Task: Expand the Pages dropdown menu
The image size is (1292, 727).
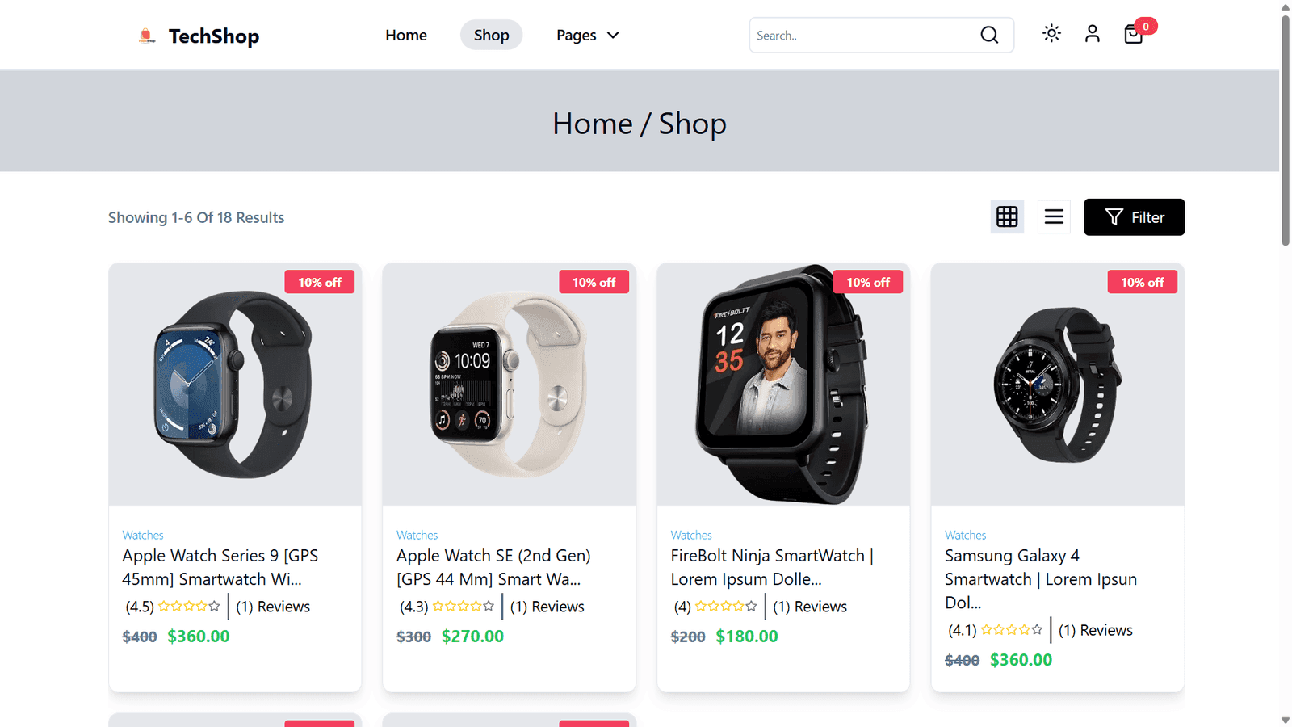Action: click(x=588, y=35)
